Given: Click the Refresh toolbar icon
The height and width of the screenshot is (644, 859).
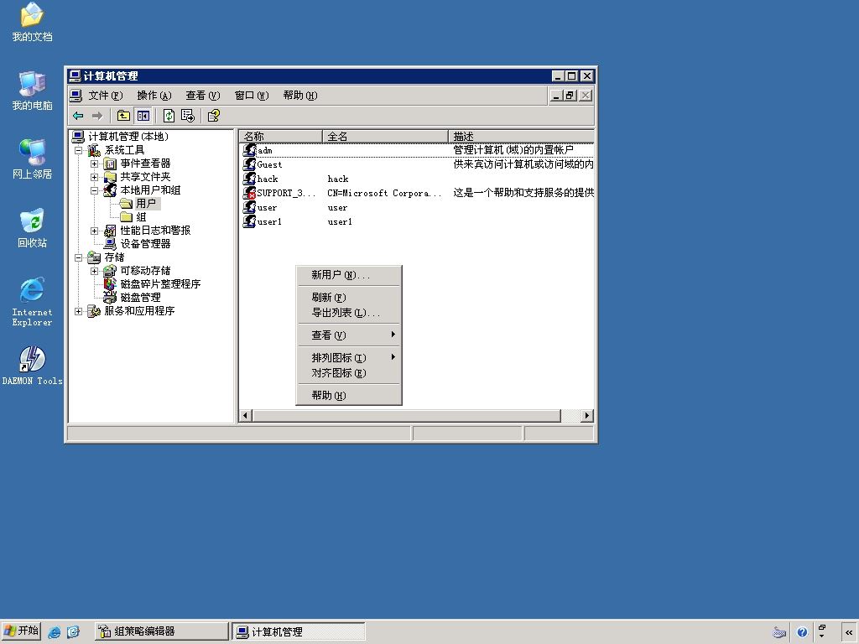Looking at the screenshot, I should pos(169,116).
